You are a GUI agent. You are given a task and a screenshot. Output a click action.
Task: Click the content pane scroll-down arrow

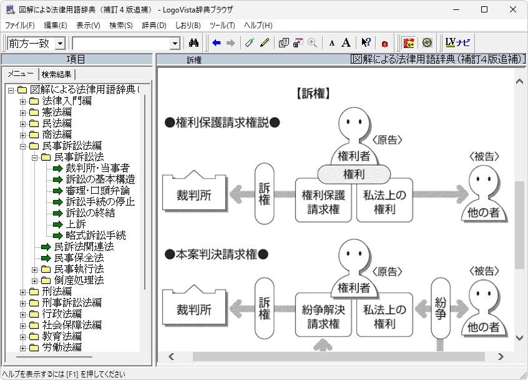[519, 338]
